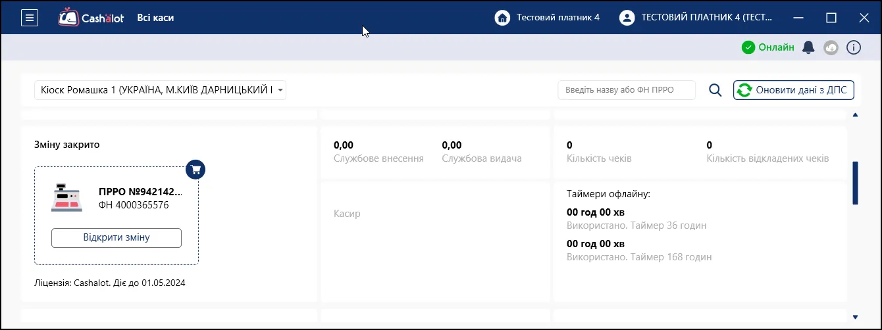The height and width of the screenshot is (330, 882).
Task: Click the ФН 4000365576 text
Action: [x=134, y=205]
